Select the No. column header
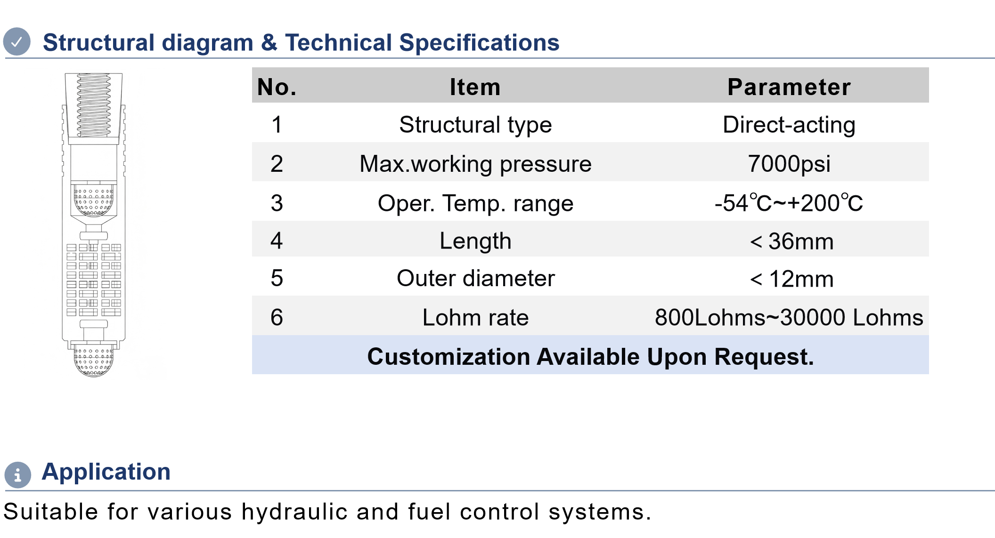The width and height of the screenshot is (995, 538). click(277, 87)
